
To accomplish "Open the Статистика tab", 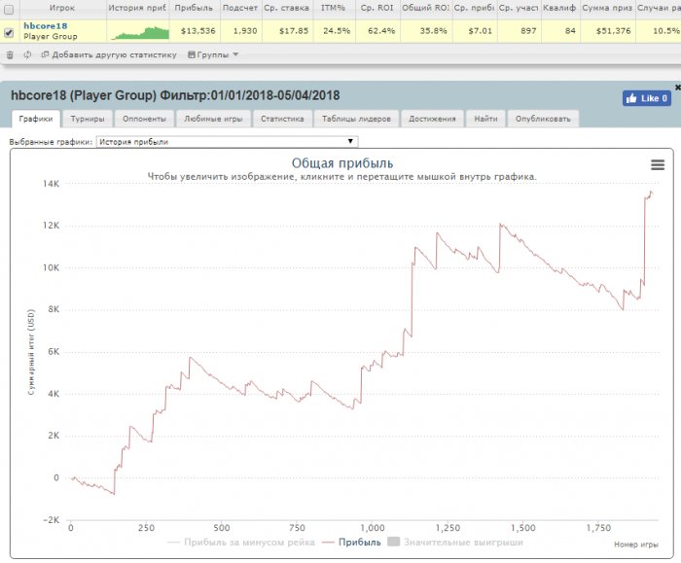I will [282, 119].
